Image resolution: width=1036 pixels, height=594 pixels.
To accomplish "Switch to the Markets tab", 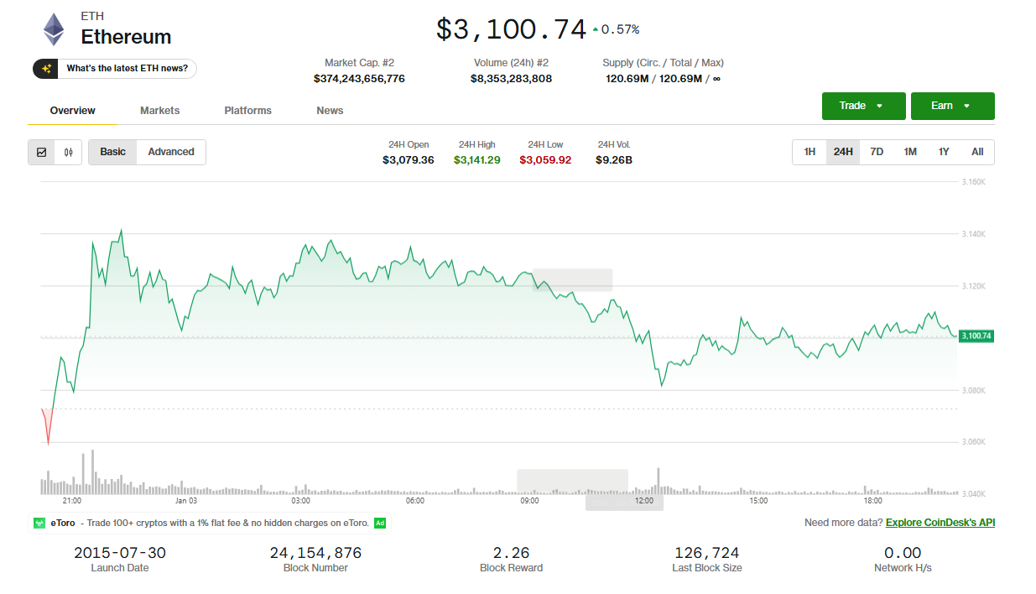I will 159,111.
